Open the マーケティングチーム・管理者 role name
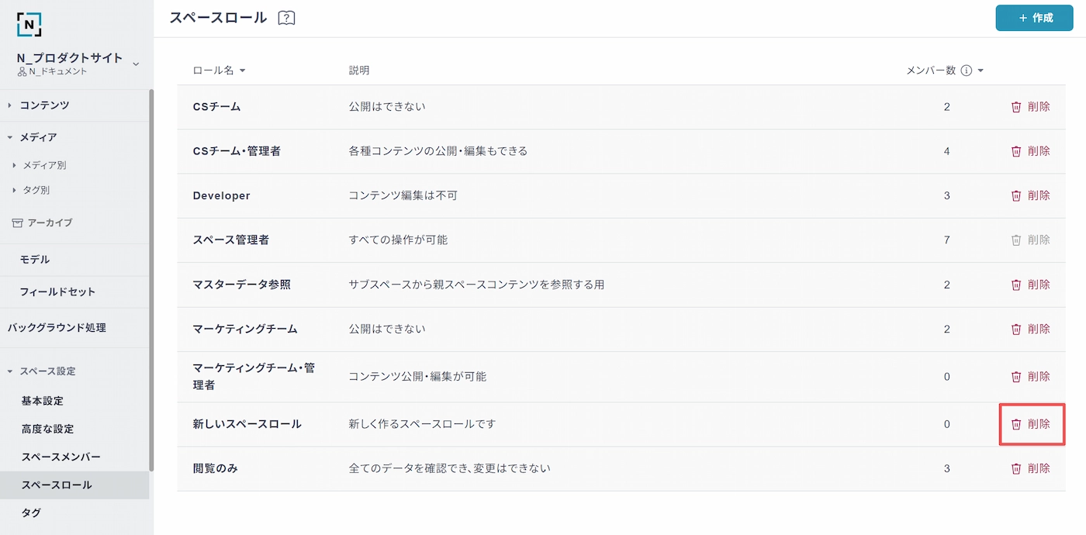1086x535 pixels. coord(254,376)
